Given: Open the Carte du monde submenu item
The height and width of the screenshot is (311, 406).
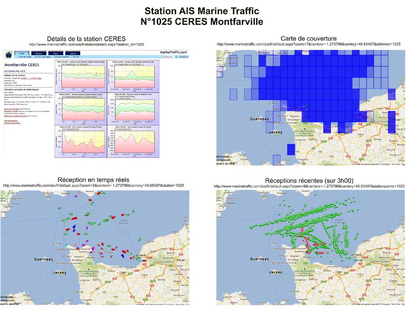Looking at the screenshot, I should pos(25,57).
